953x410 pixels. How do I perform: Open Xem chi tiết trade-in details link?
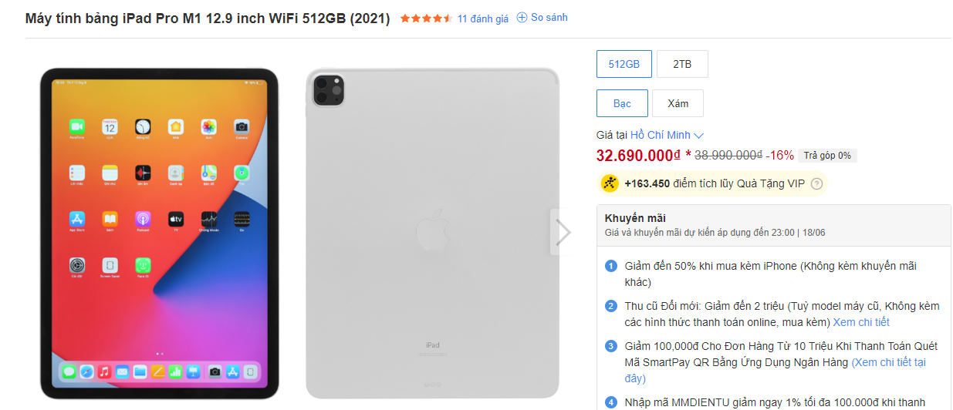click(861, 322)
